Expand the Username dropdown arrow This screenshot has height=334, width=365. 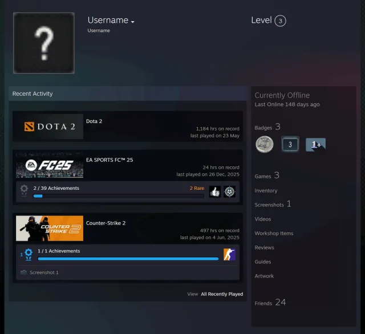coord(133,22)
